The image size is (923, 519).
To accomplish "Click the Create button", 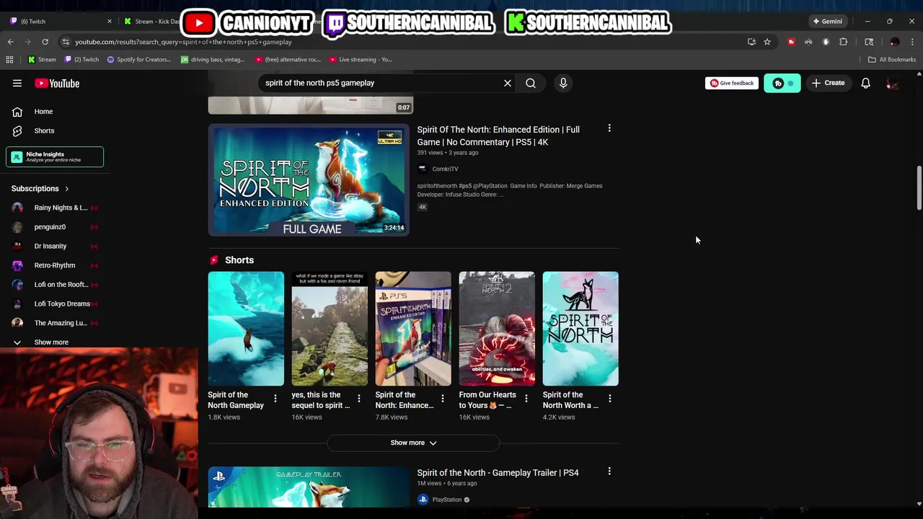I will tap(828, 83).
